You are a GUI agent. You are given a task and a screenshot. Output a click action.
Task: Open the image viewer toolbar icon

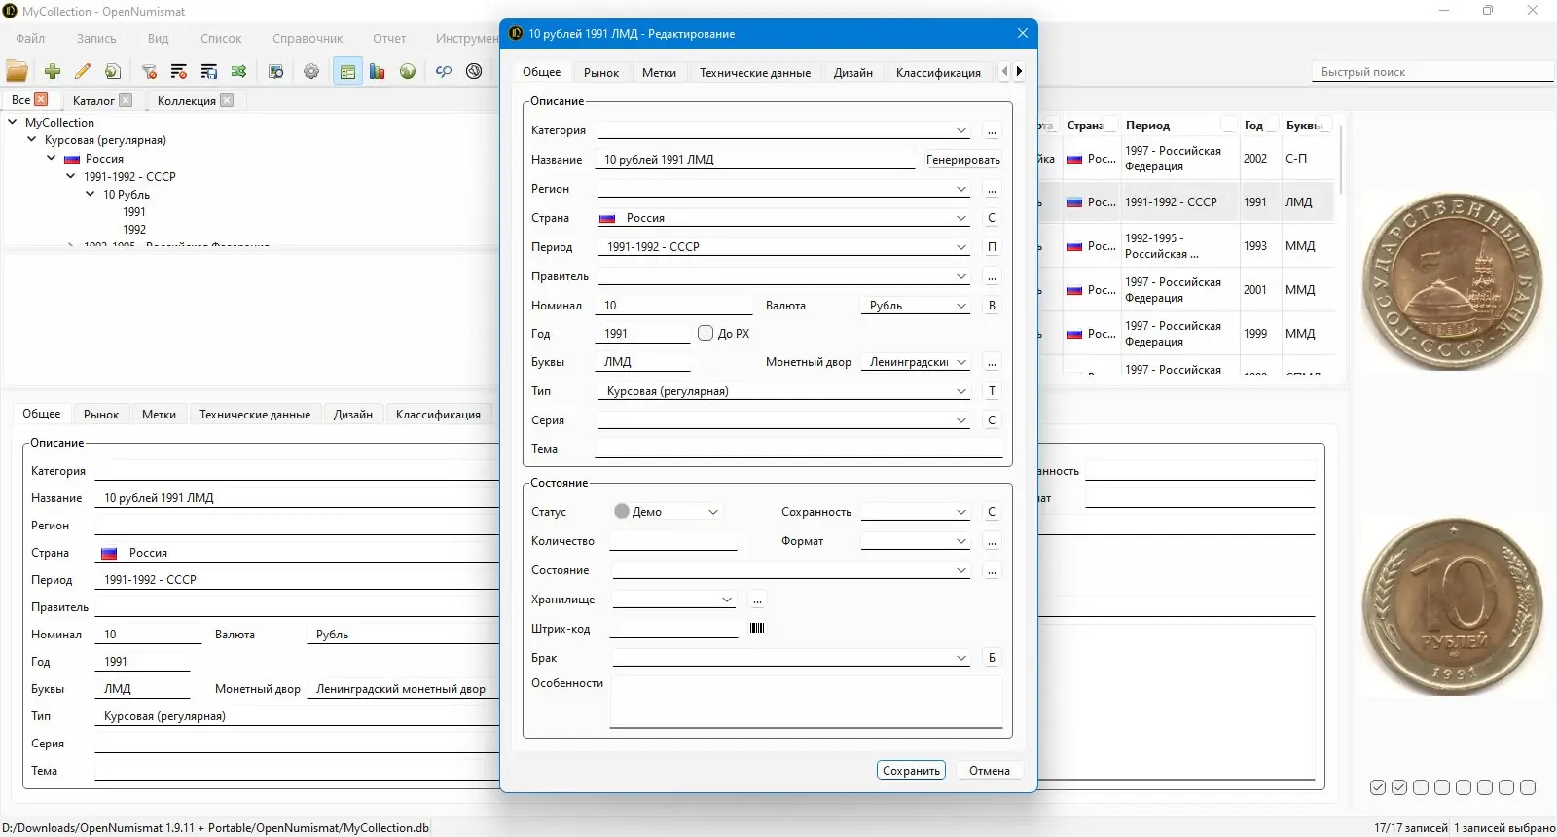pyautogui.click(x=276, y=71)
